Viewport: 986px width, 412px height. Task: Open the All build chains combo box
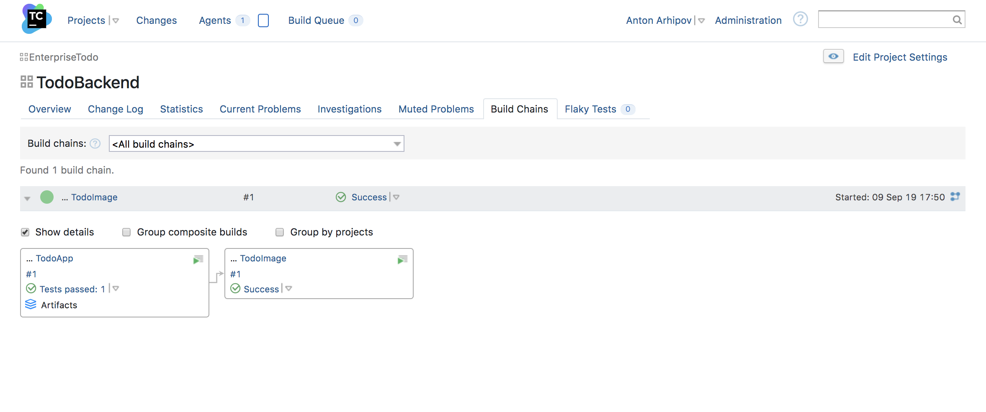coord(256,143)
